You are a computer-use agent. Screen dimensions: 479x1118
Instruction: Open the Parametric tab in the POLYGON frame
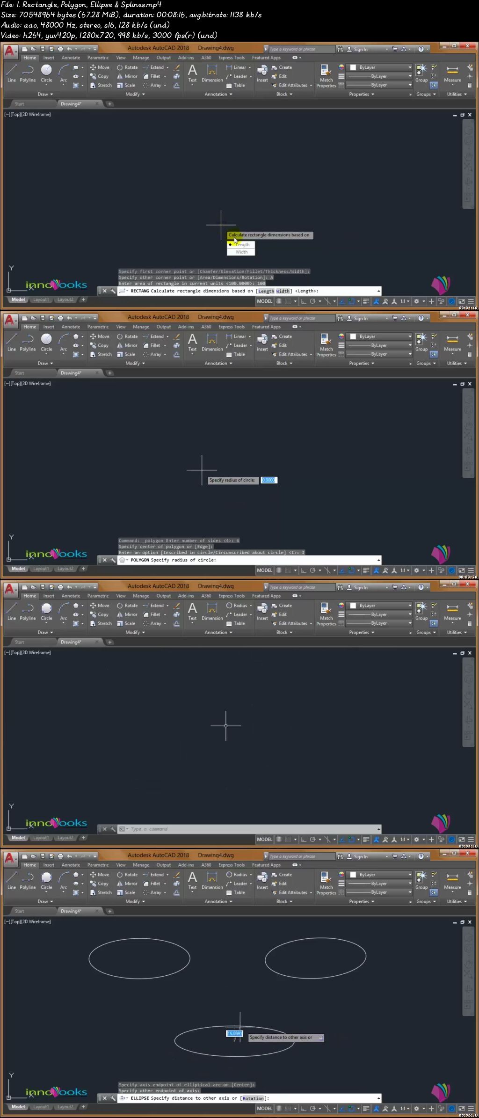[x=98, y=327]
